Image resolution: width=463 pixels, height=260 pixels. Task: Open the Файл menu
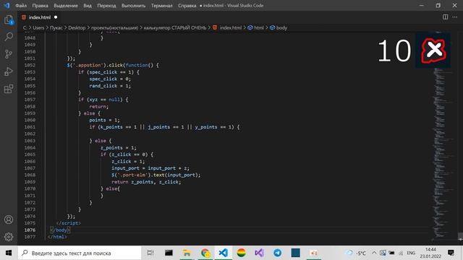click(21, 6)
